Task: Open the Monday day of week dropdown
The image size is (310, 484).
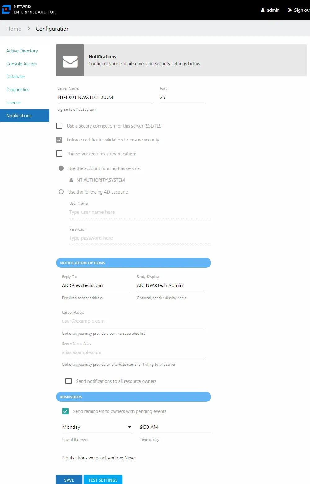Action: point(98,427)
